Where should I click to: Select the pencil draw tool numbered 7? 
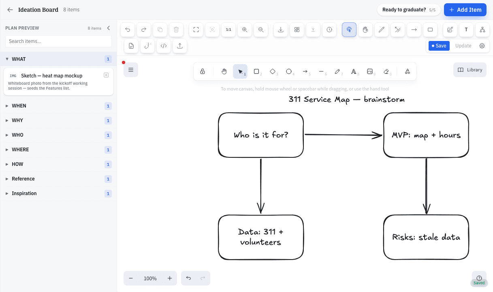pos(337,71)
